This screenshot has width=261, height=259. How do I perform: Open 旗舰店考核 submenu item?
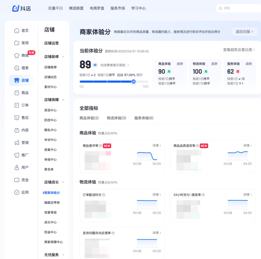point(52,202)
